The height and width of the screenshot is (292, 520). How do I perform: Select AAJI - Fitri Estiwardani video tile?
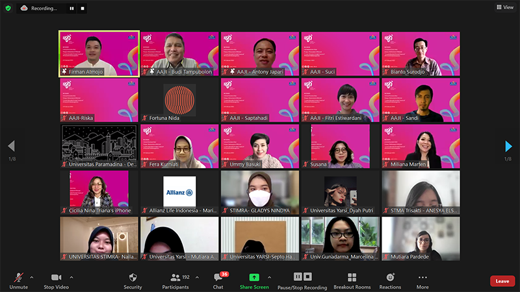340,100
